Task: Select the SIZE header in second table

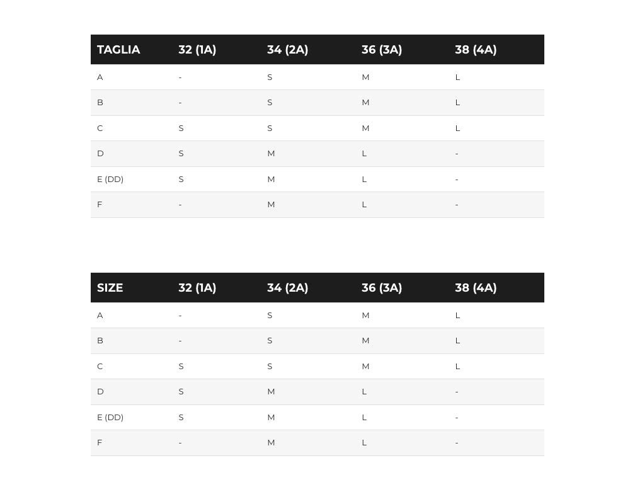Action: click(110, 288)
